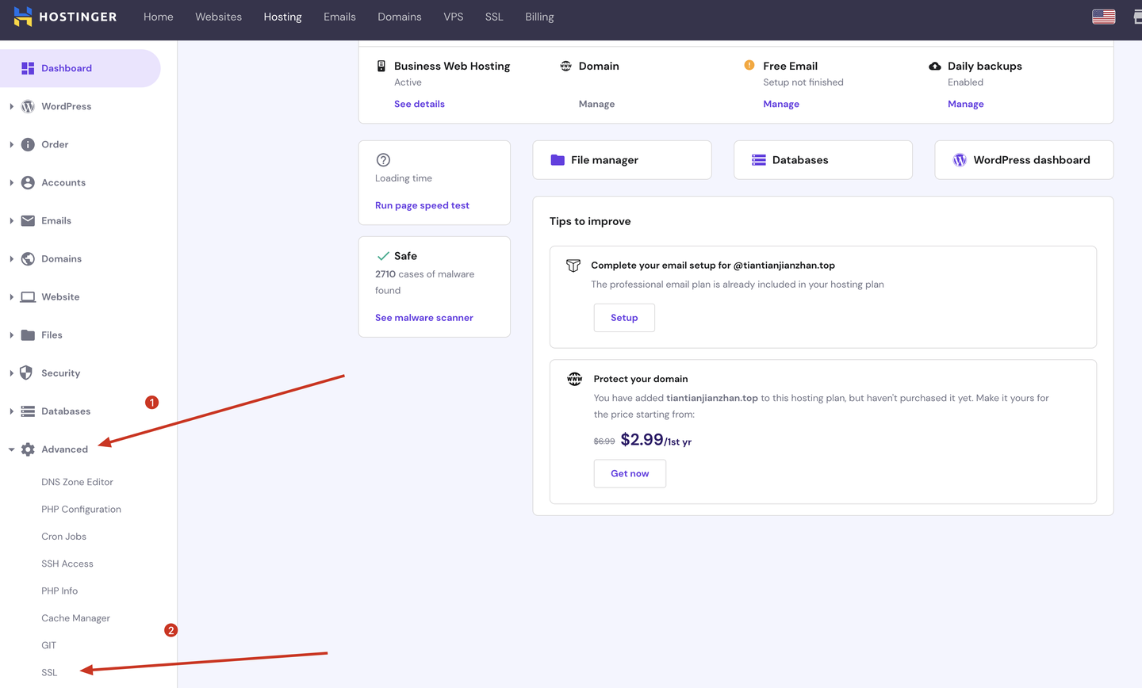Open SSL under Advanced in sidebar
1142x688 pixels.
(x=49, y=672)
